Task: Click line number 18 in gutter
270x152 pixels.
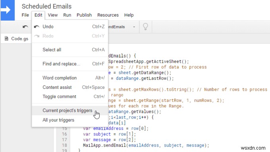Action: [x=64, y=145]
